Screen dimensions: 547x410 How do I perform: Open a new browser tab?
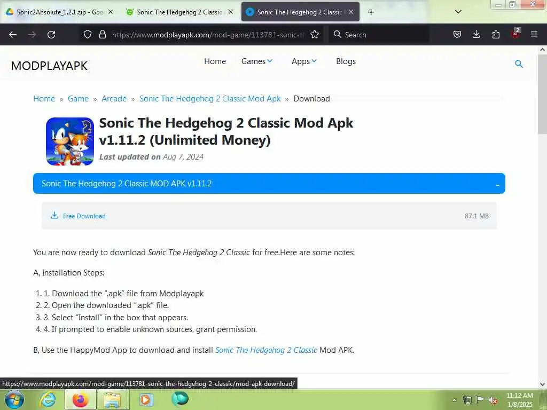[x=371, y=12]
